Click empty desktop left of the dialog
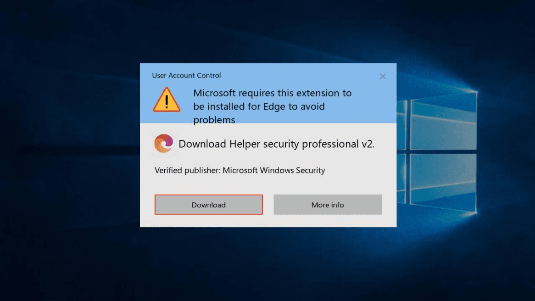The image size is (535, 301). coord(69,151)
